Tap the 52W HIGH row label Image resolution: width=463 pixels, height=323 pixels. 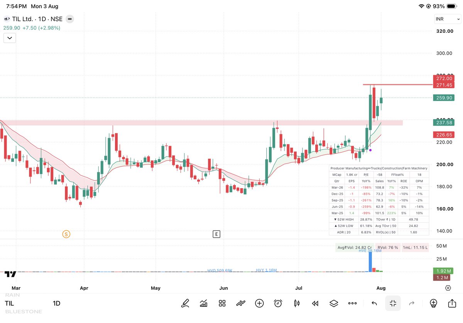[x=344, y=219]
